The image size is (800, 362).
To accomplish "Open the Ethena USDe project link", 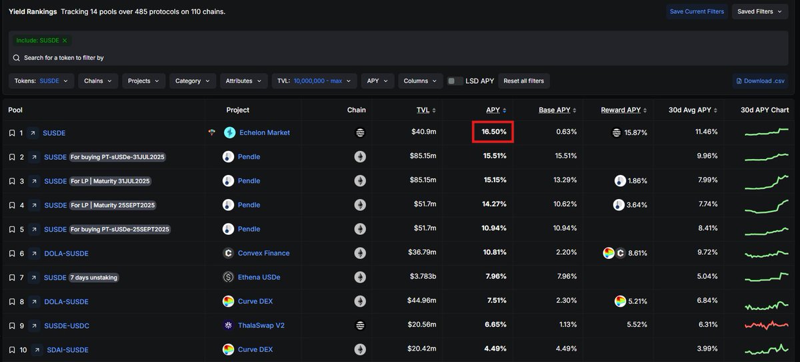I will tap(259, 277).
